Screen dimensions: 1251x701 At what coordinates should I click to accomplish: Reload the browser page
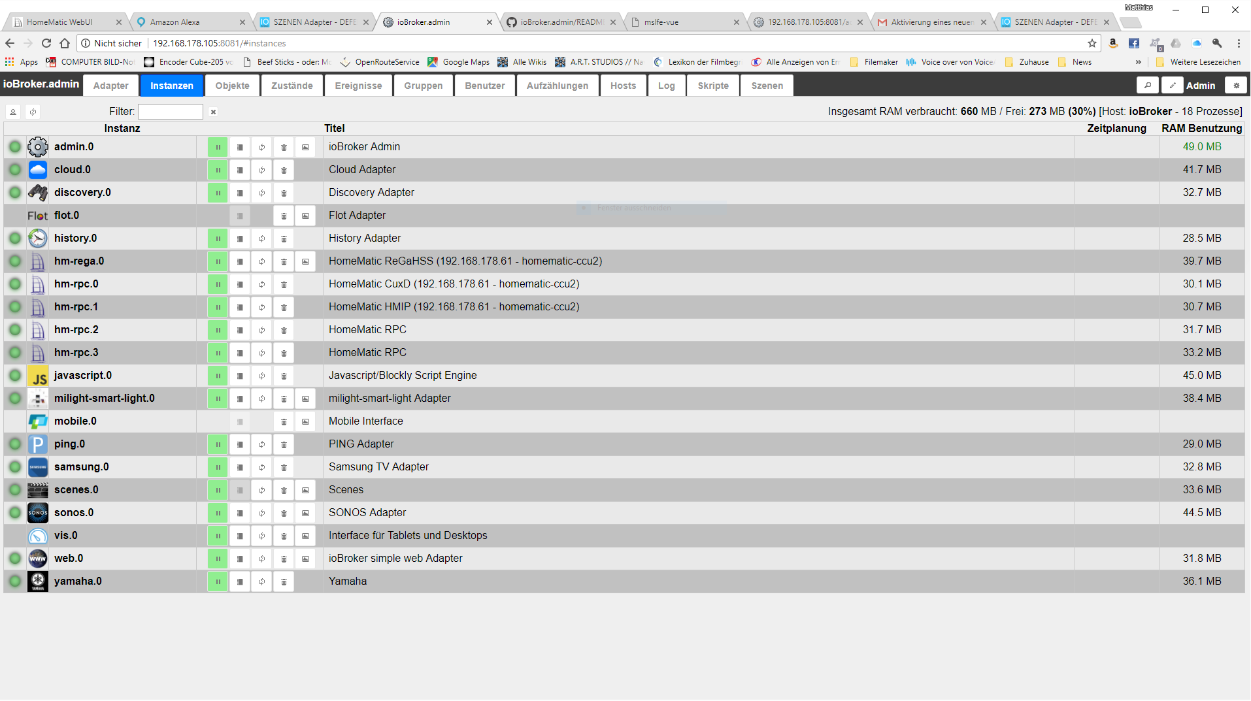[46, 43]
